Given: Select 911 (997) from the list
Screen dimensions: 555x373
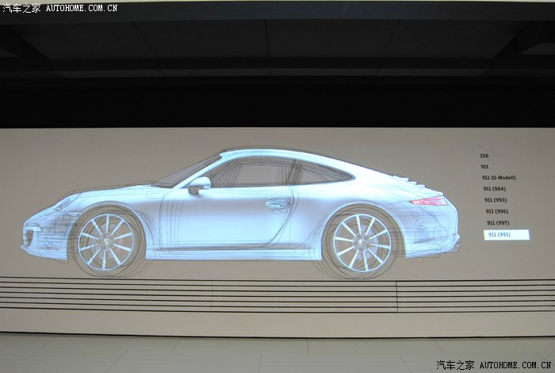Looking at the screenshot, I should [x=499, y=223].
